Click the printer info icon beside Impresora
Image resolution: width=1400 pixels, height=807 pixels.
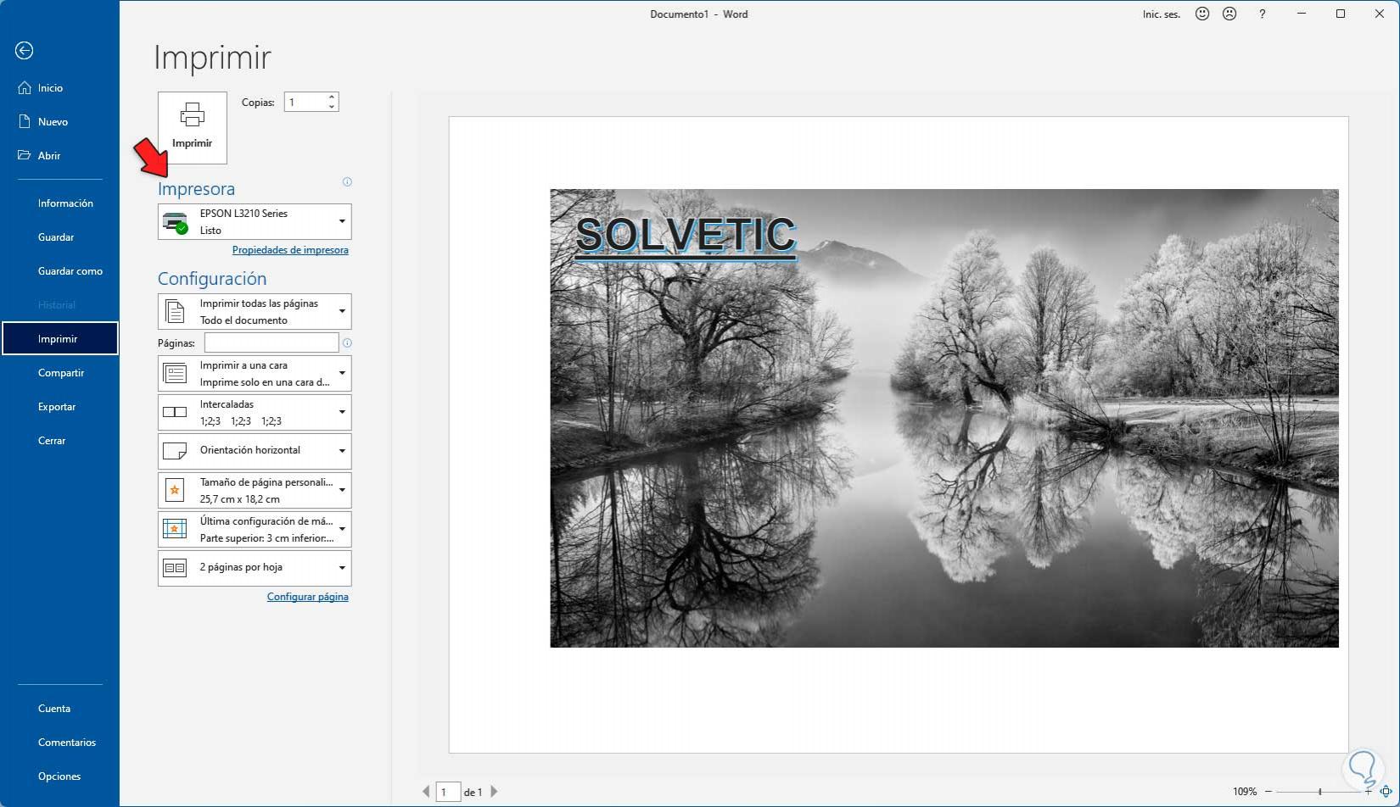(x=347, y=181)
